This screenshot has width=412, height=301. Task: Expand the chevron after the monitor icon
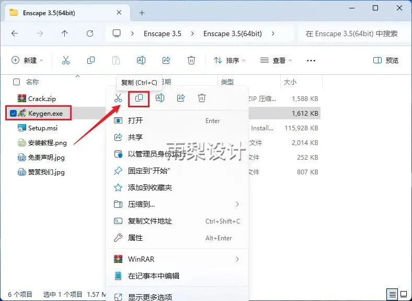tap(132, 34)
